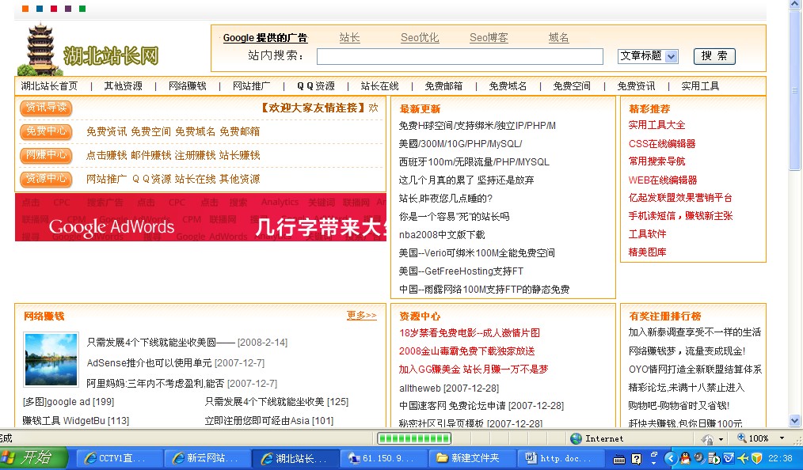The image size is (803, 470).
Task: Click the 100% zoom magnifier icon
Action: [x=741, y=438]
